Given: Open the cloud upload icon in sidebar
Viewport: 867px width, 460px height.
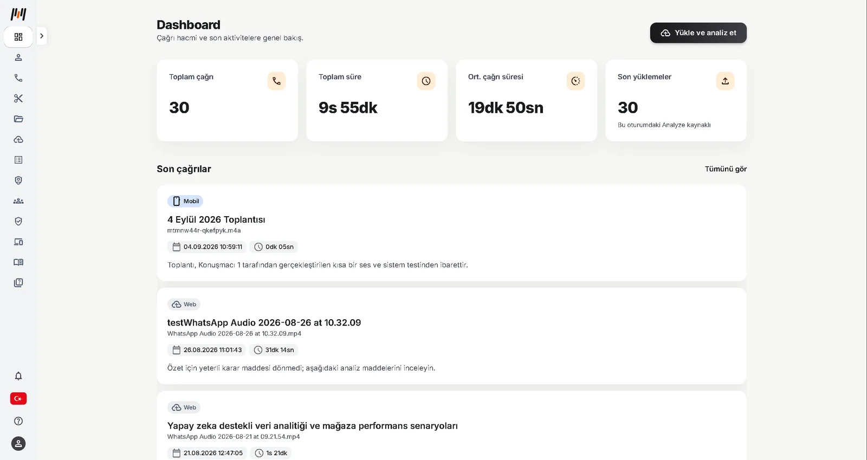Looking at the screenshot, I should click(18, 139).
